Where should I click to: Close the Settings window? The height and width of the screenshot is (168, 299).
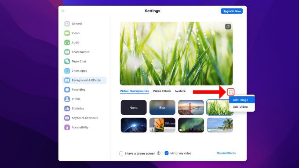(x=63, y=11)
